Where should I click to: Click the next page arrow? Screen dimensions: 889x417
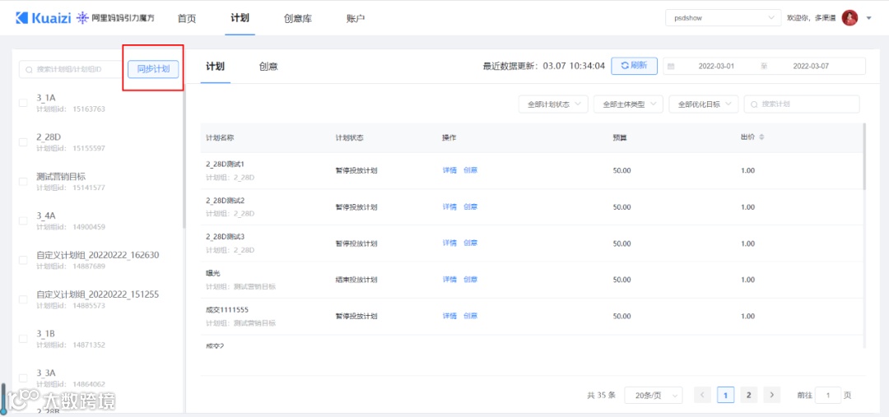[x=771, y=396]
